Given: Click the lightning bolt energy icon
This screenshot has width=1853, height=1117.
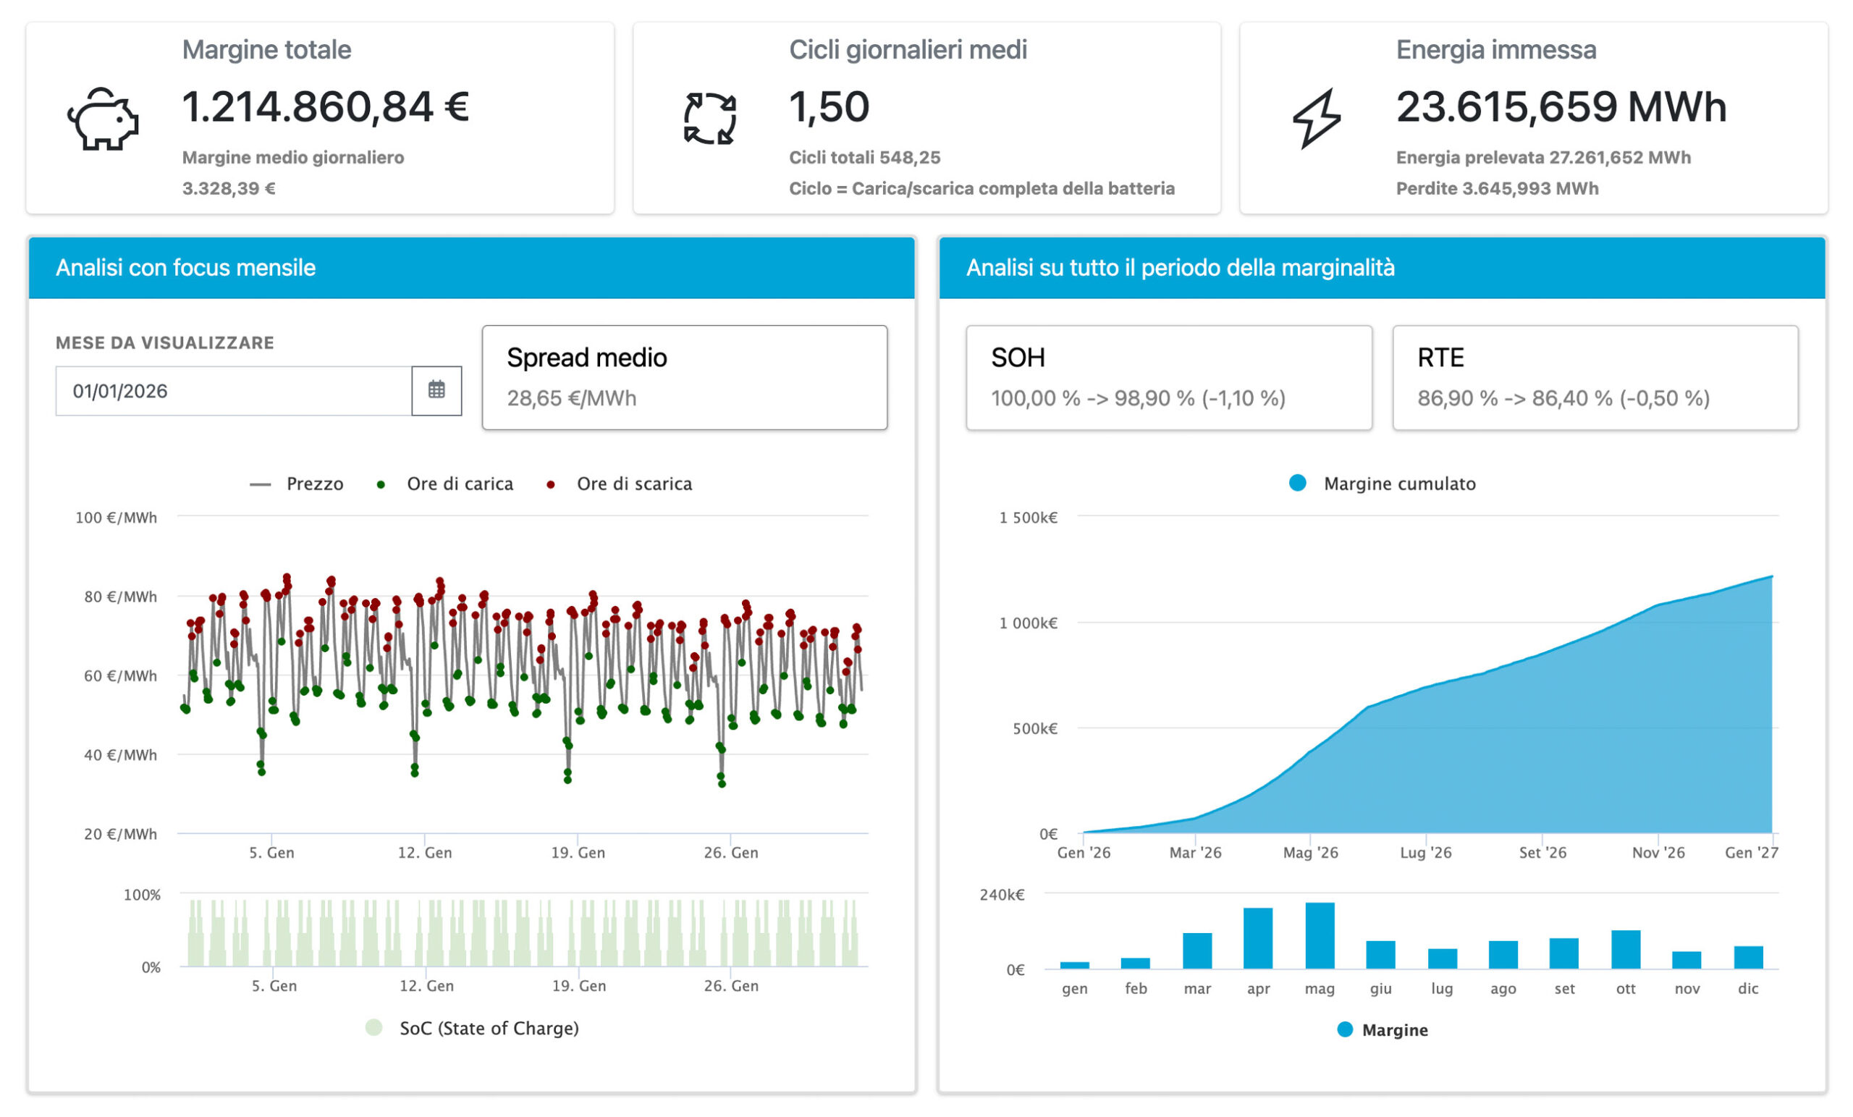Looking at the screenshot, I should tap(1316, 118).
